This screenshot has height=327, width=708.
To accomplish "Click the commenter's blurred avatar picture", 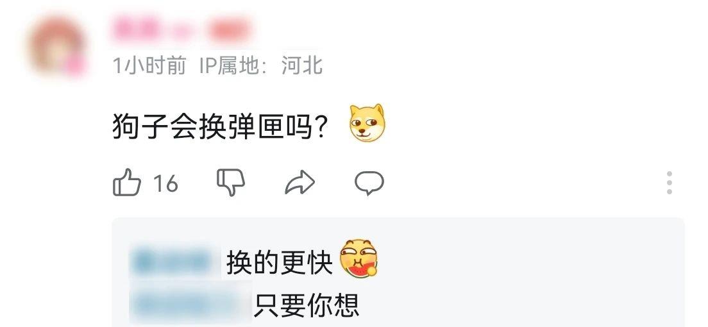I will (56, 47).
